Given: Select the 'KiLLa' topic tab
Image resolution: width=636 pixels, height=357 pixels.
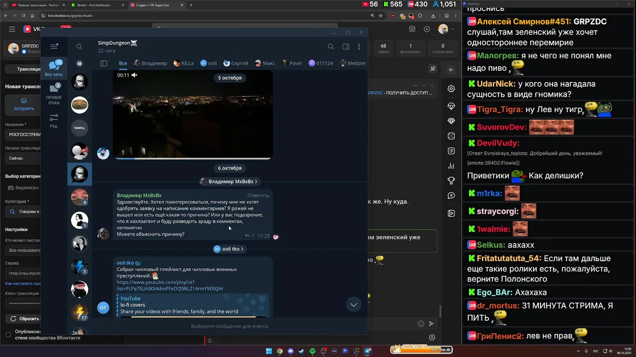Looking at the screenshot, I should [184, 63].
